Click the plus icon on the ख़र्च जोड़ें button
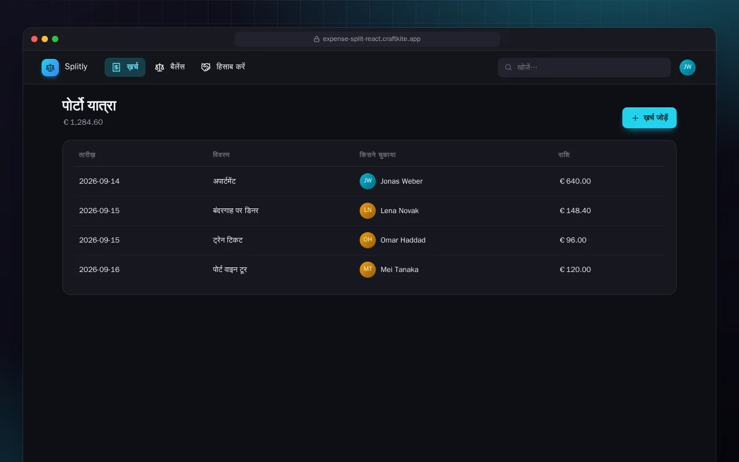This screenshot has height=462, width=739. (x=635, y=118)
